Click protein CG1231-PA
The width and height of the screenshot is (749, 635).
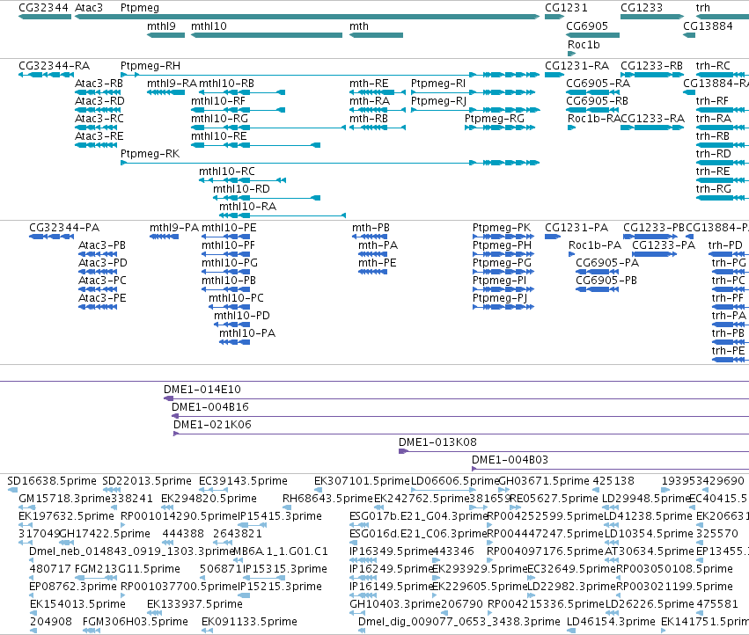[576, 227]
